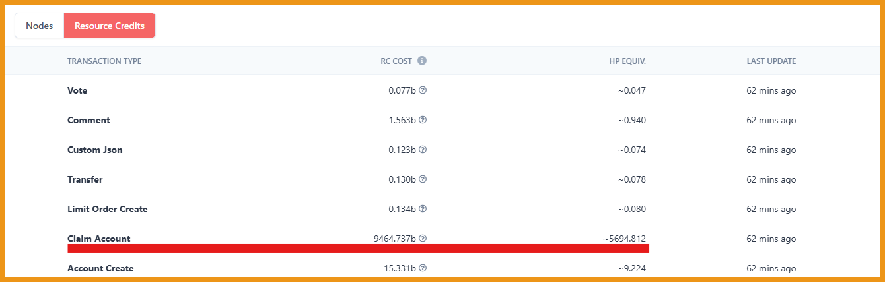Select the Claim Account row label
The width and height of the screenshot is (885, 282).
99,239
